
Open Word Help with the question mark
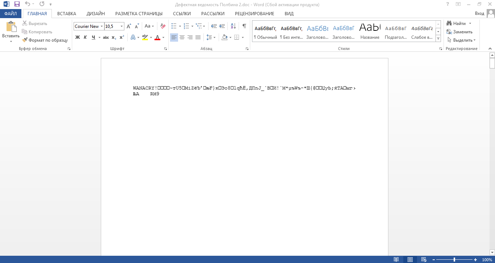pyautogui.click(x=448, y=4)
